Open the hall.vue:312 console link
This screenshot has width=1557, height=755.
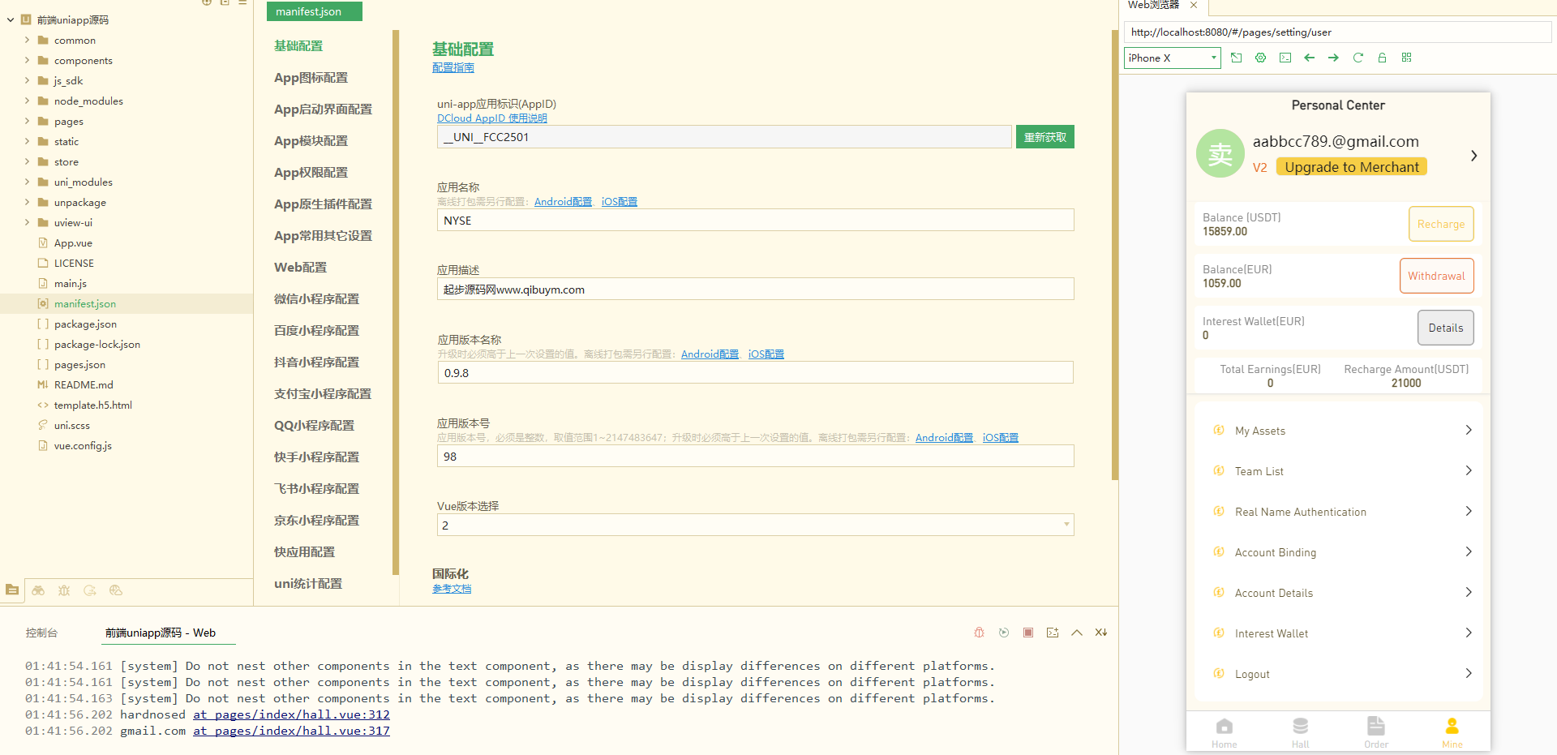[x=291, y=714]
